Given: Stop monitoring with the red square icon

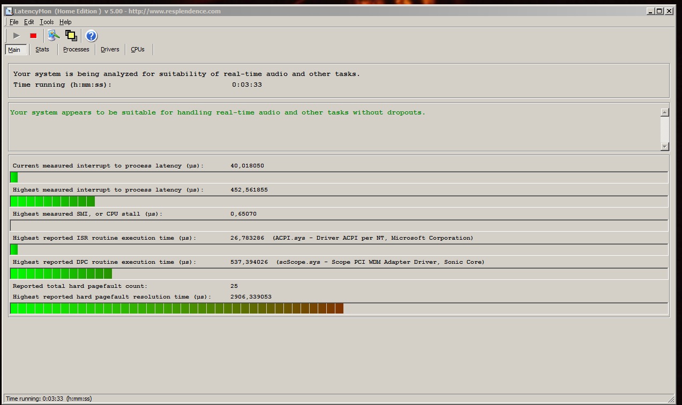Looking at the screenshot, I should (x=33, y=36).
